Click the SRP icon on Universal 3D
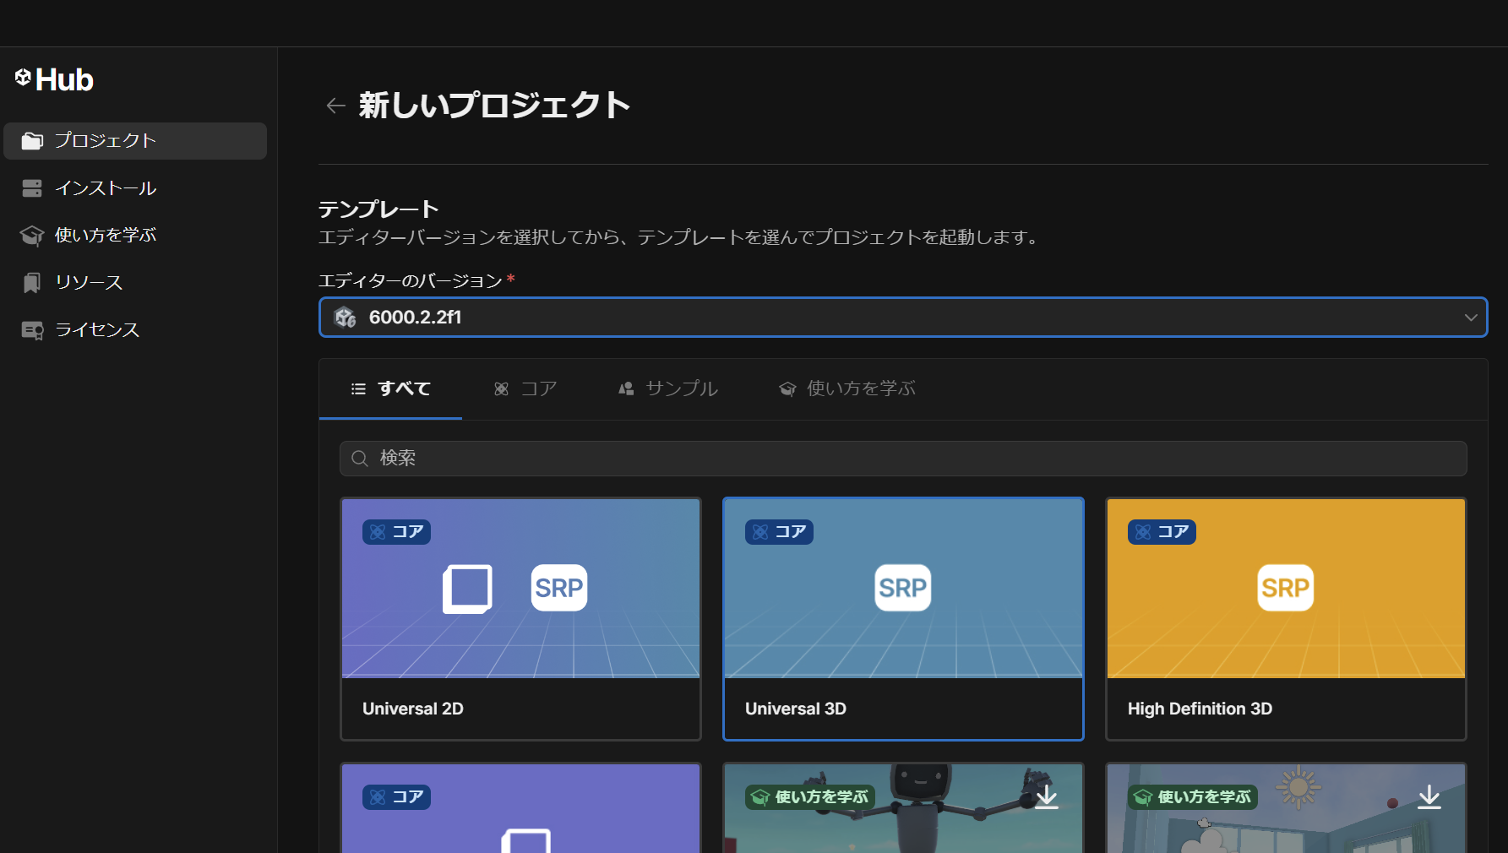 902,588
